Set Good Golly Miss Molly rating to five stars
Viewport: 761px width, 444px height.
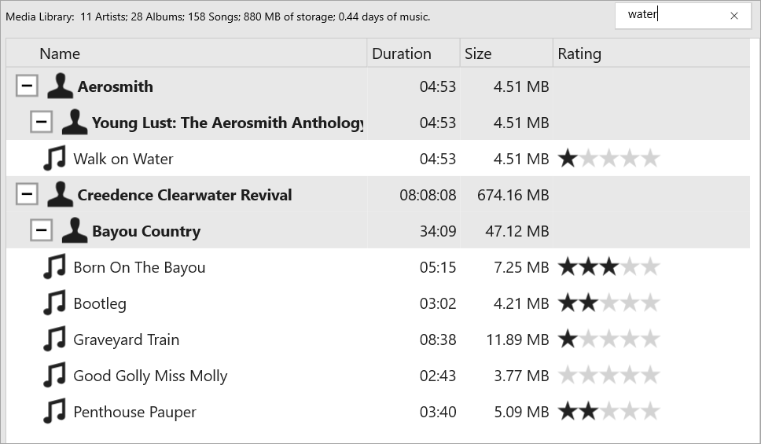click(650, 375)
